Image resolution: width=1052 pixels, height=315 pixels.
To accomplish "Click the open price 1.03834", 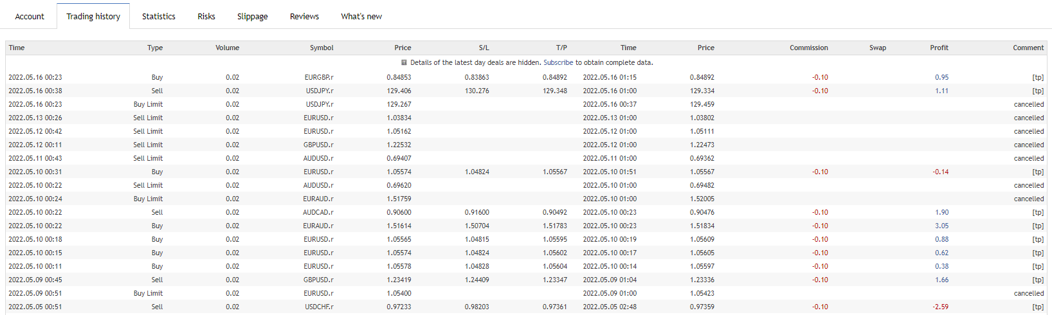I will pos(399,118).
